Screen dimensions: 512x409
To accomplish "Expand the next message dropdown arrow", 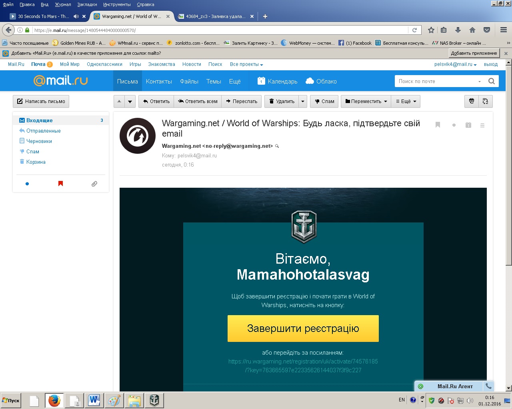I will coord(130,101).
